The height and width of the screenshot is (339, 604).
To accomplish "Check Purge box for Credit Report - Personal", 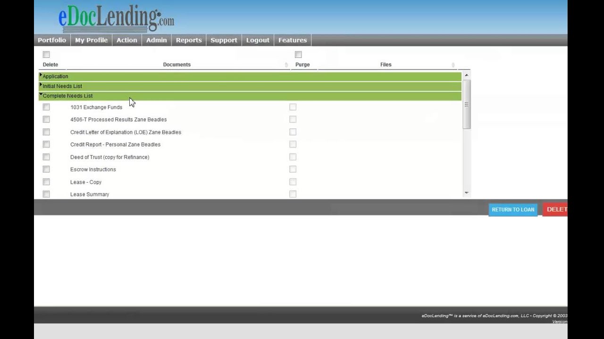I will [293, 145].
